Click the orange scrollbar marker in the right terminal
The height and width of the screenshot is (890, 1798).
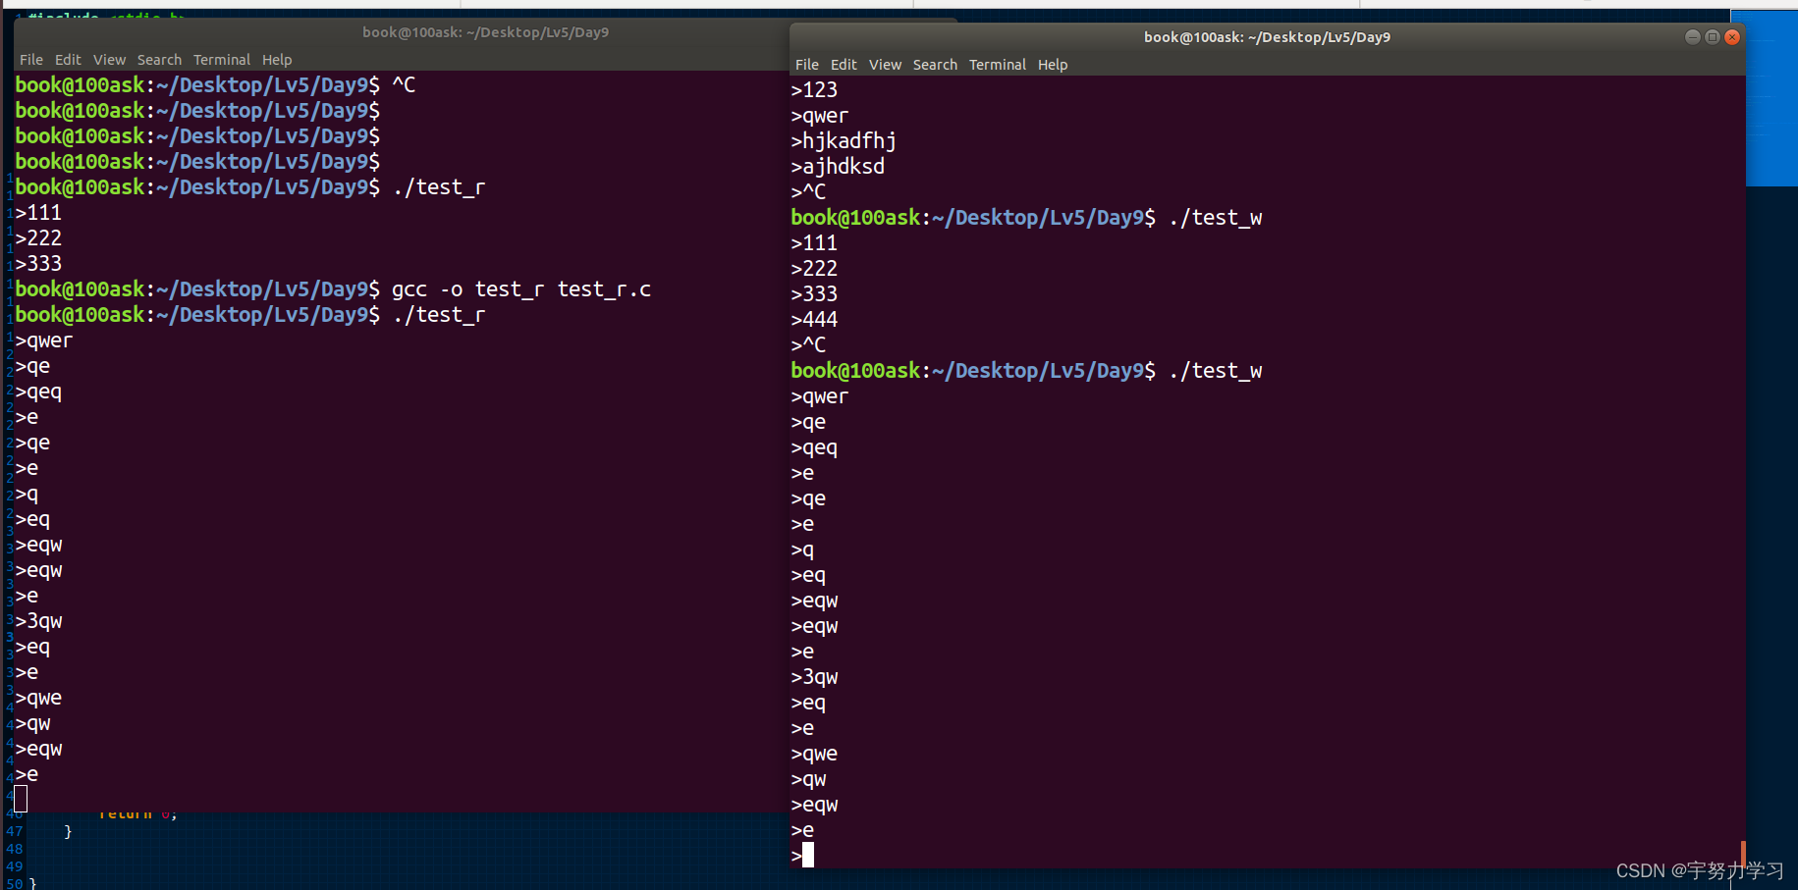[1743, 854]
